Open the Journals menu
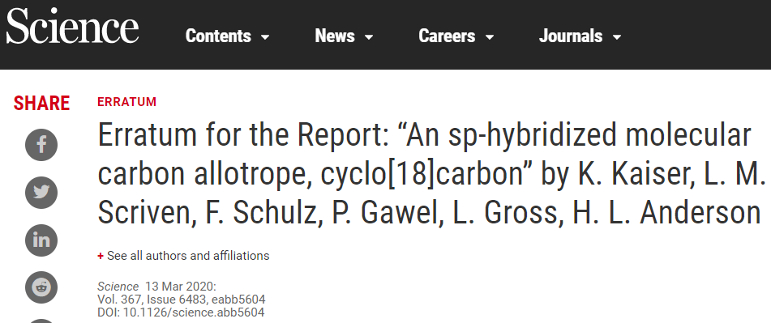The width and height of the screenshot is (771, 323). [571, 36]
